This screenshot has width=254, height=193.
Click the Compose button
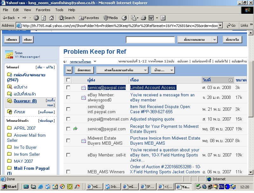tap(28, 39)
